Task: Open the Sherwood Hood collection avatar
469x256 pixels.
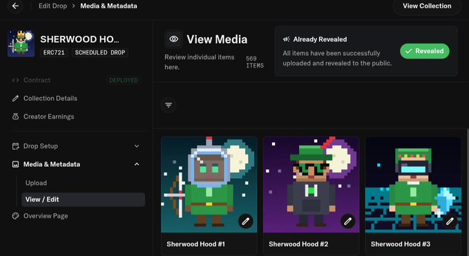Action: tap(21, 43)
